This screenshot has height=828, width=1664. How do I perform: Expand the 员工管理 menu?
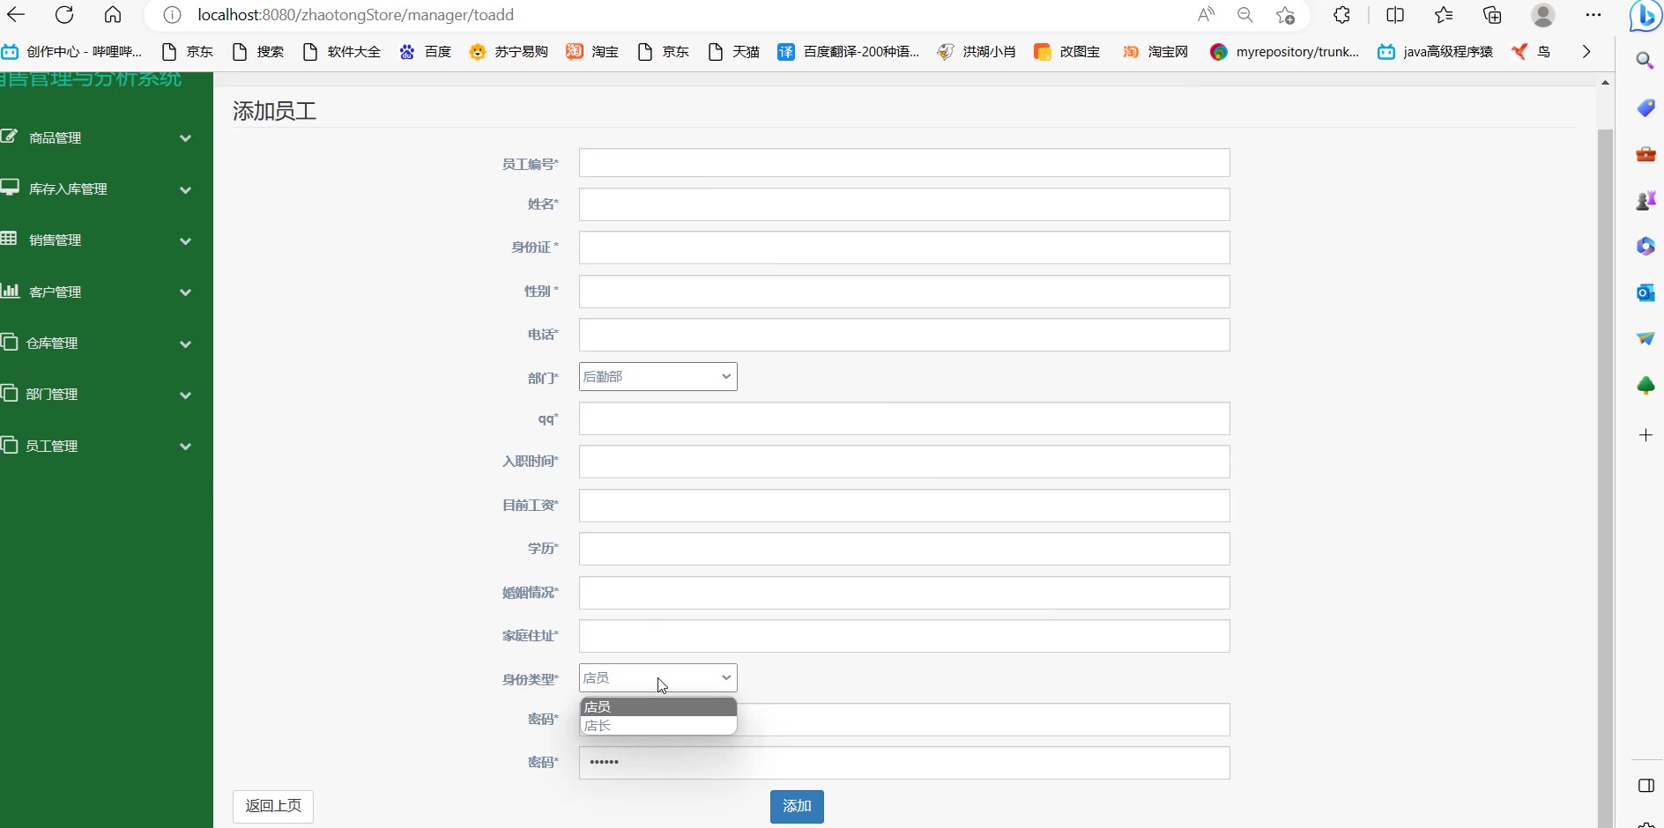(x=97, y=447)
